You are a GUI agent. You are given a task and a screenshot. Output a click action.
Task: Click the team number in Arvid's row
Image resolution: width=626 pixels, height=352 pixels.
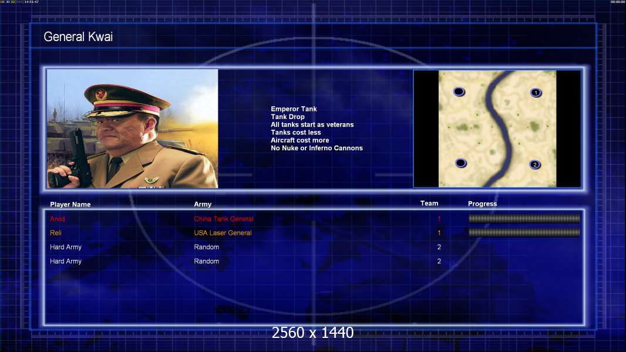[x=439, y=219]
